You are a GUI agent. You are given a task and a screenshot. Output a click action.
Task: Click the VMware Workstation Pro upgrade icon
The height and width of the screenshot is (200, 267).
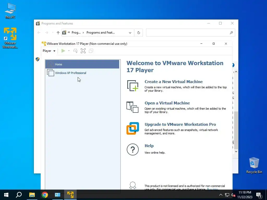coord(133,128)
